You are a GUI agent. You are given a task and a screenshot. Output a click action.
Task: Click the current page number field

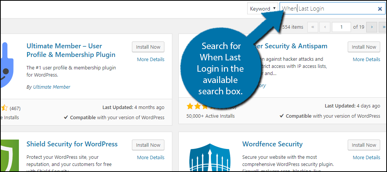[341, 27]
